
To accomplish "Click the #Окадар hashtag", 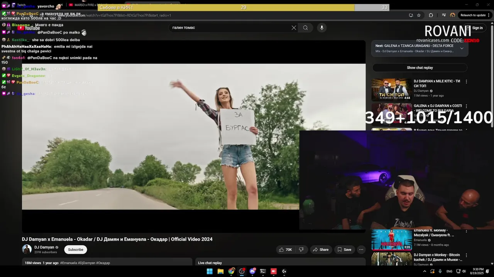I will coord(103,263).
